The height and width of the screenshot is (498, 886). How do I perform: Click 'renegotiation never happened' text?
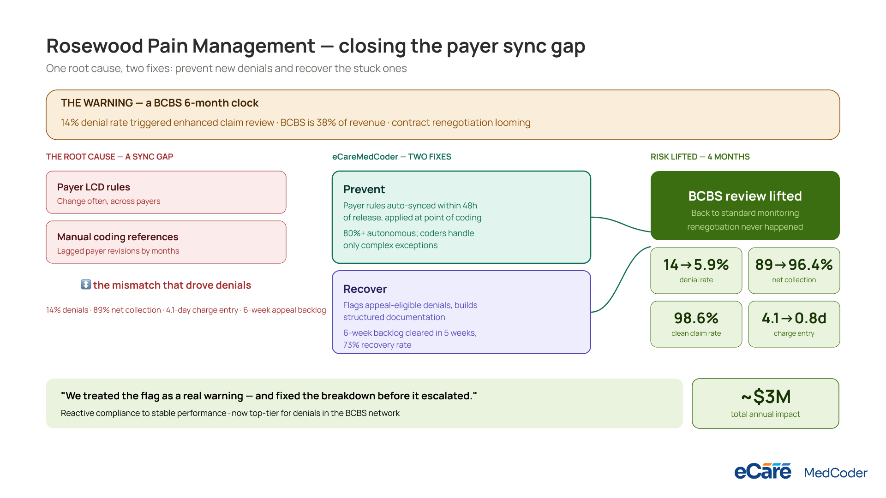(745, 227)
